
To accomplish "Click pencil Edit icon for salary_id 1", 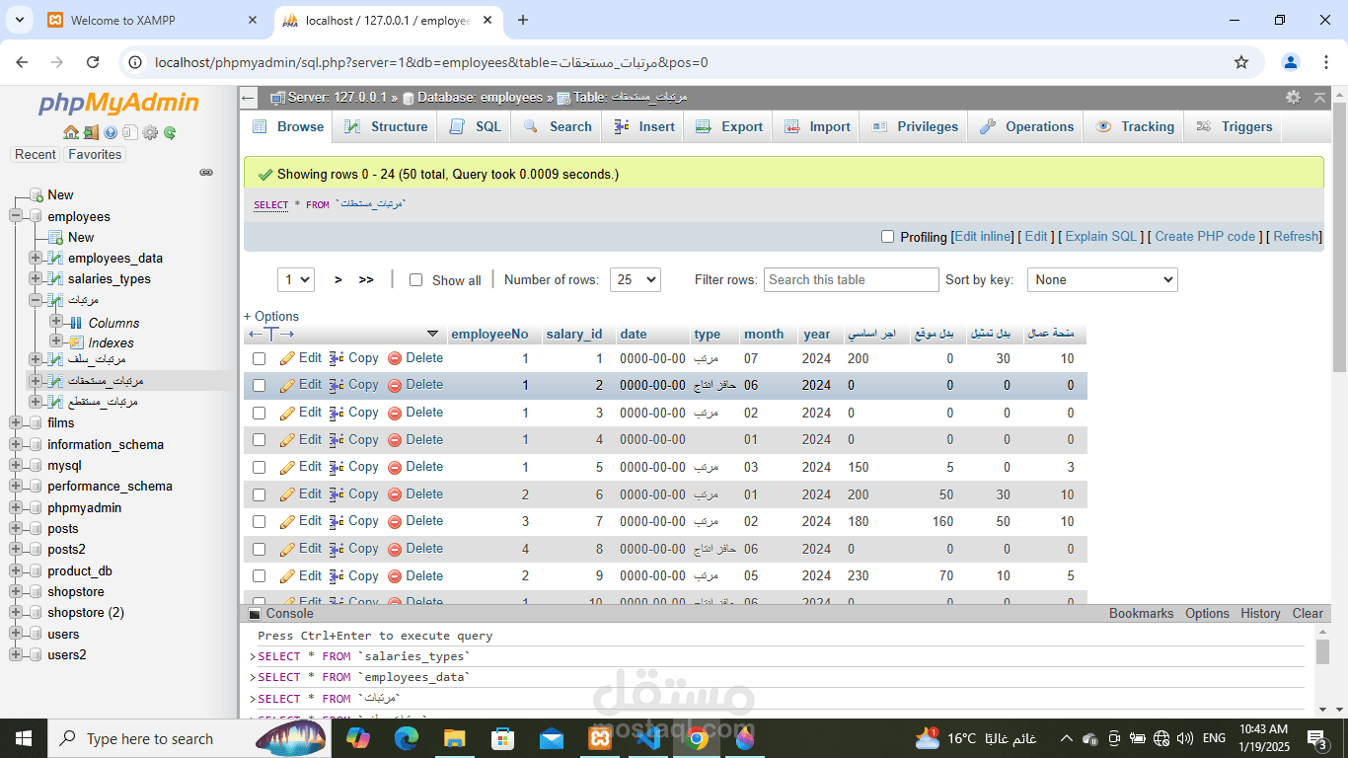I will (x=287, y=358).
